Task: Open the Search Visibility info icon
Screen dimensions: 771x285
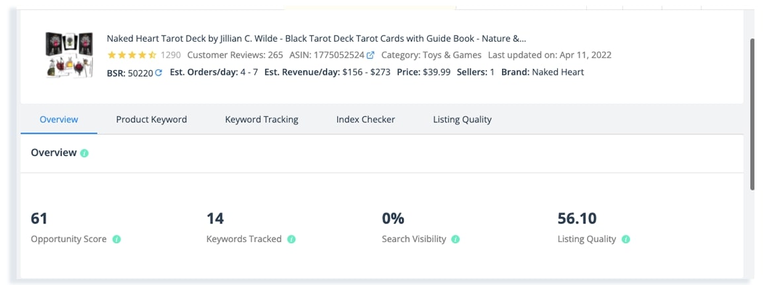Action: (456, 239)
